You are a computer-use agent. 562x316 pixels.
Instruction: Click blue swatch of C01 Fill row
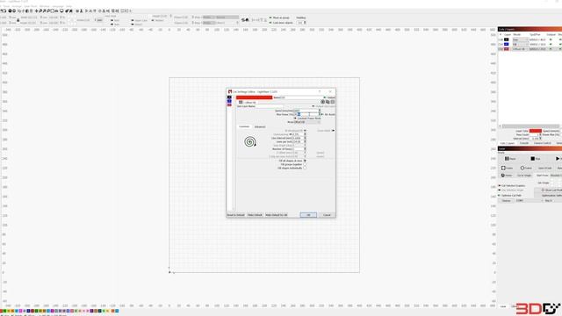[506, 44]
